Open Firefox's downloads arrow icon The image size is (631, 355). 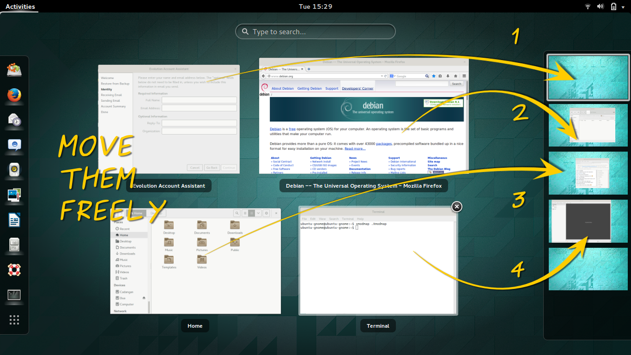[x=448, y=76]
